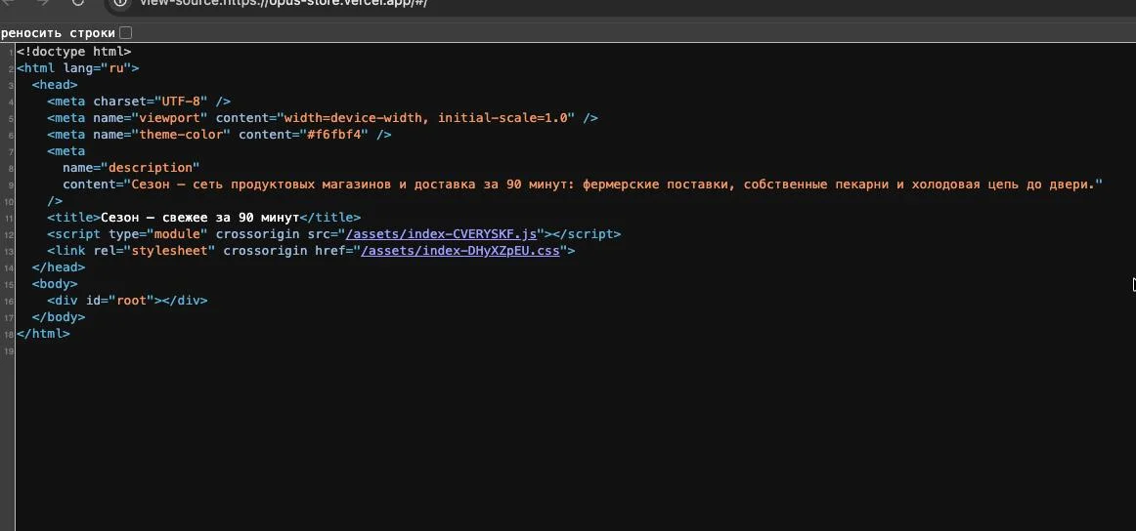Click the title text "Сезон — свежее за 90 минут"
This screenshot has width=1136, height=531.
click(200, 218)
